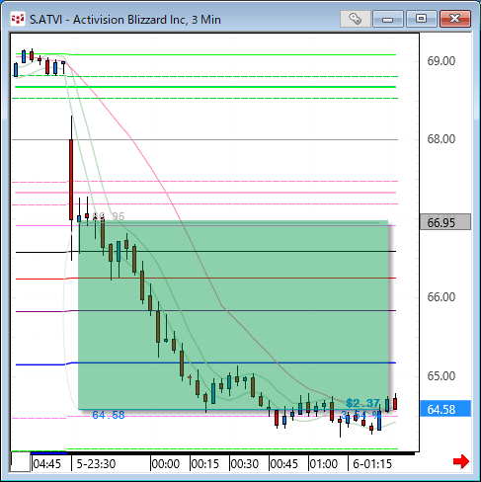Click the chart link chain icon
The image size is (481, 482).
pos(355,19)
